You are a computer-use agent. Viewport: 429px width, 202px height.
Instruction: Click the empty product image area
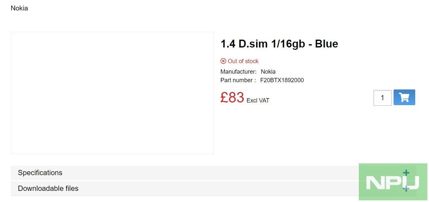click(112, 93)
